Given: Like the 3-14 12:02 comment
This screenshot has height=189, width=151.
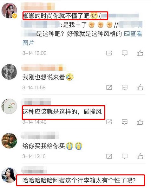Looking at the screenshot, I should pos(140,53).
